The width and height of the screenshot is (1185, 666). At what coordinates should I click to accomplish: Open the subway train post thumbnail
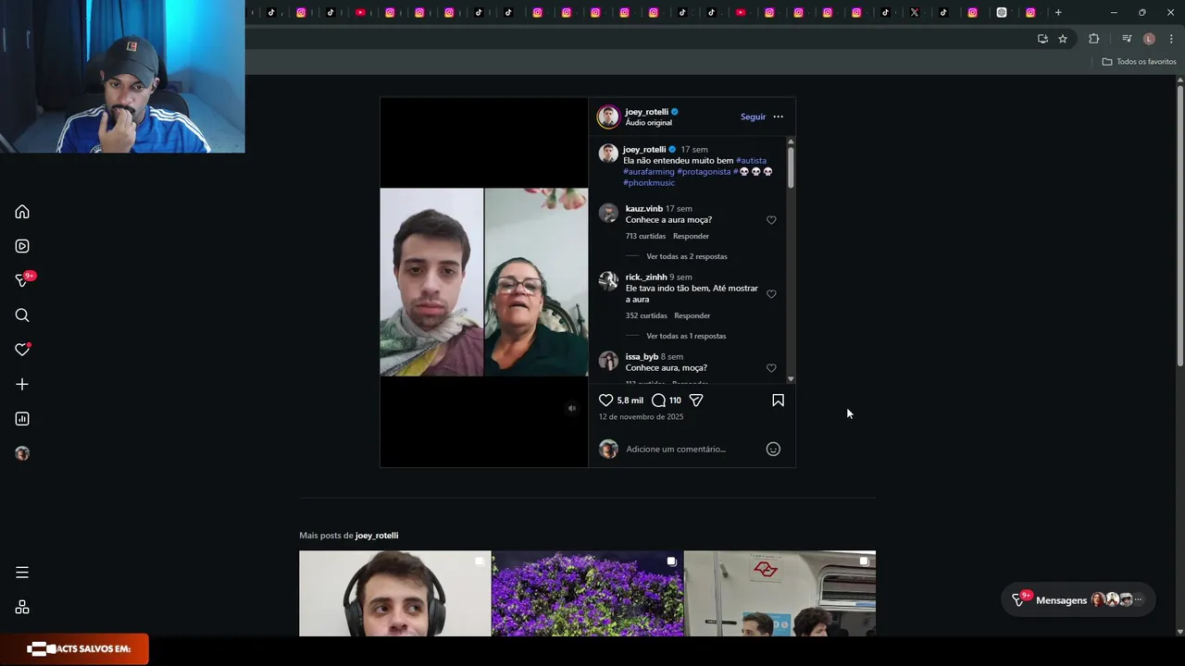pyautogui.click(x=780, y=594)
